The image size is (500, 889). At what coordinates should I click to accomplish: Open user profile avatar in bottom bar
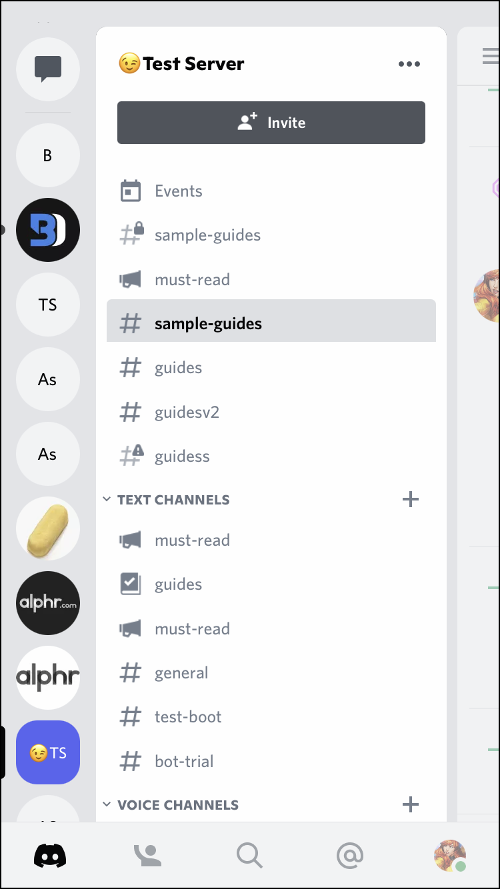pos(449,856)
